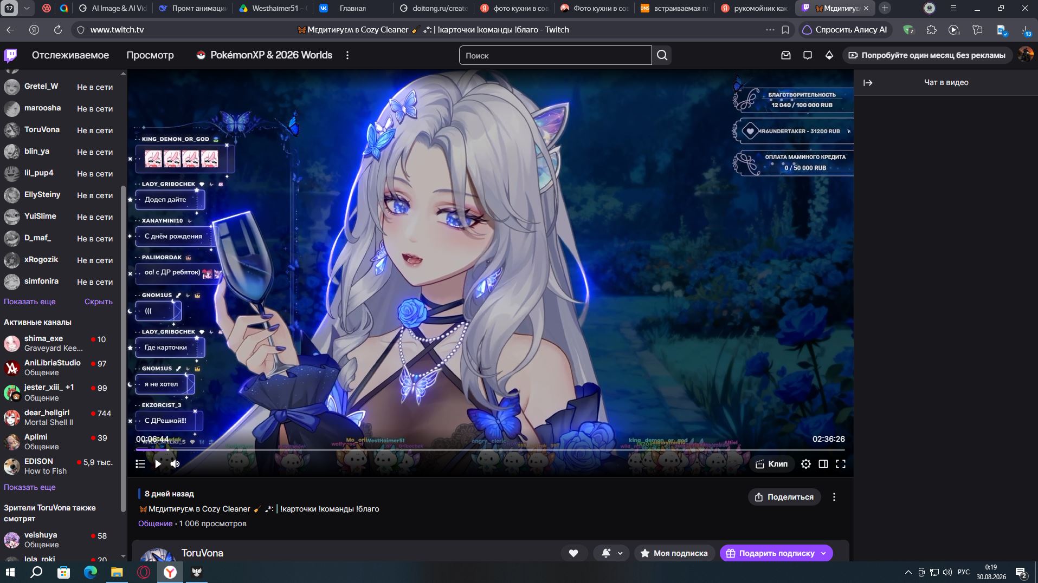
Task: Click the ToruVona channel name below video
Action: click(202, 553)
